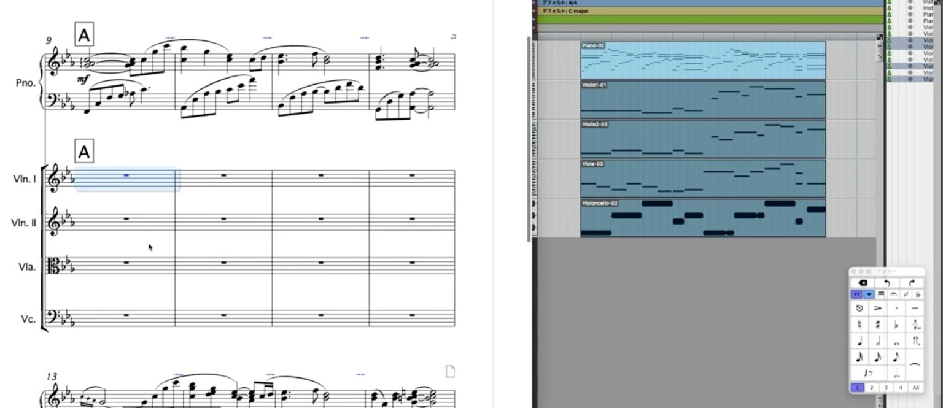Click the Violin1-01 MIDI clip
This screenshot has height=408, width=943.
[703, 99]
